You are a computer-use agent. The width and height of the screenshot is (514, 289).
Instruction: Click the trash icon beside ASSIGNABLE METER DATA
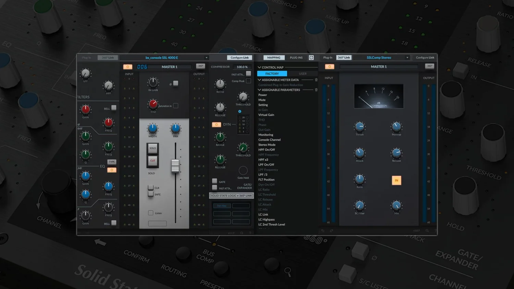point(316,79)
